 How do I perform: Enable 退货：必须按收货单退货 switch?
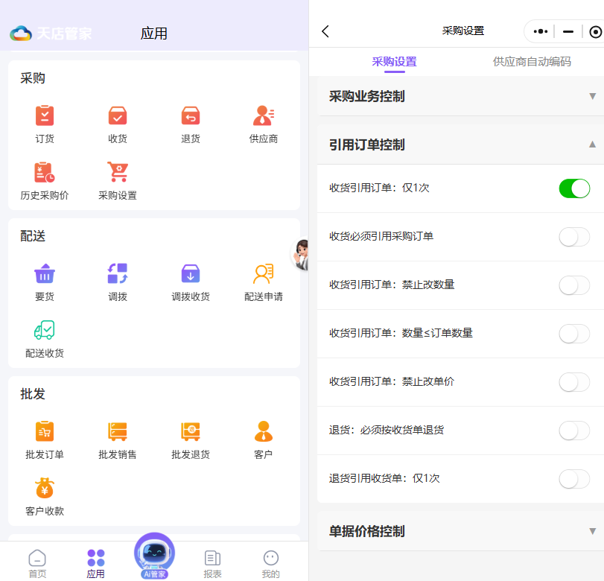click(574, 431)
